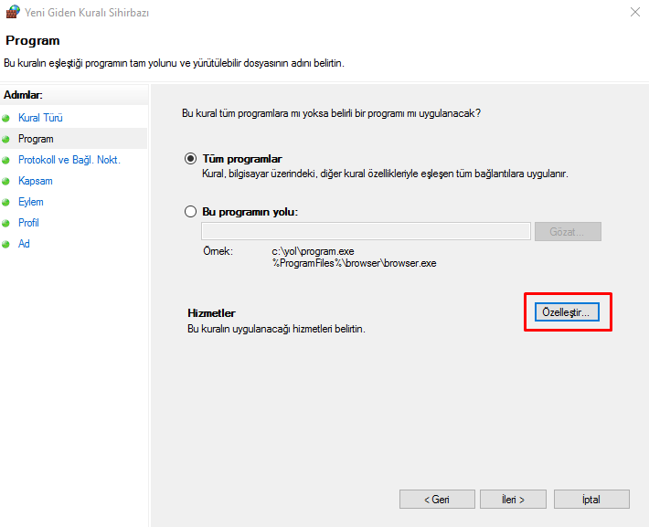Cancel the wizard with İptal button

pyautogui.click(x=593, y=500)
